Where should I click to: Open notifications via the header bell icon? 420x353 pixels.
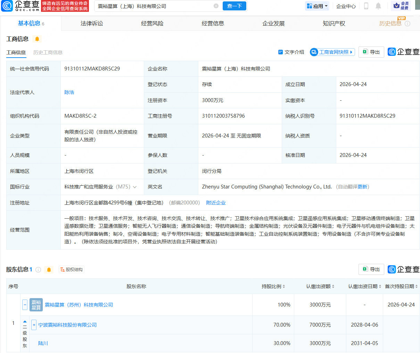(x=378, y=6)
